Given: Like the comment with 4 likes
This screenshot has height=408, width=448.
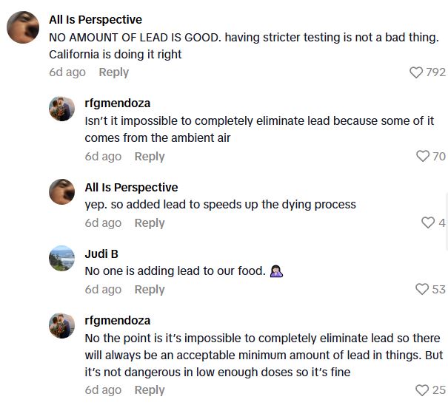Looking at the screenshot, I should pos(427,223).
